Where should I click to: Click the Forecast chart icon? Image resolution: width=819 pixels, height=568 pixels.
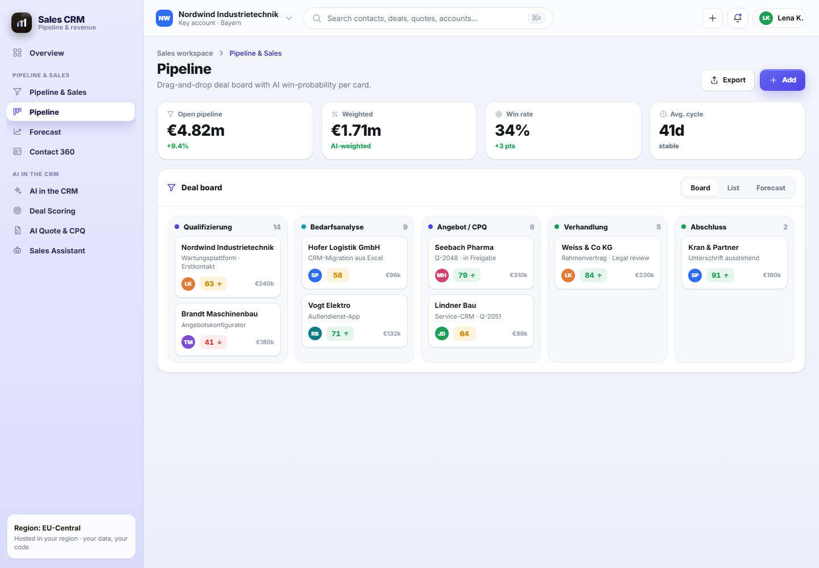(x=18, y=132)
